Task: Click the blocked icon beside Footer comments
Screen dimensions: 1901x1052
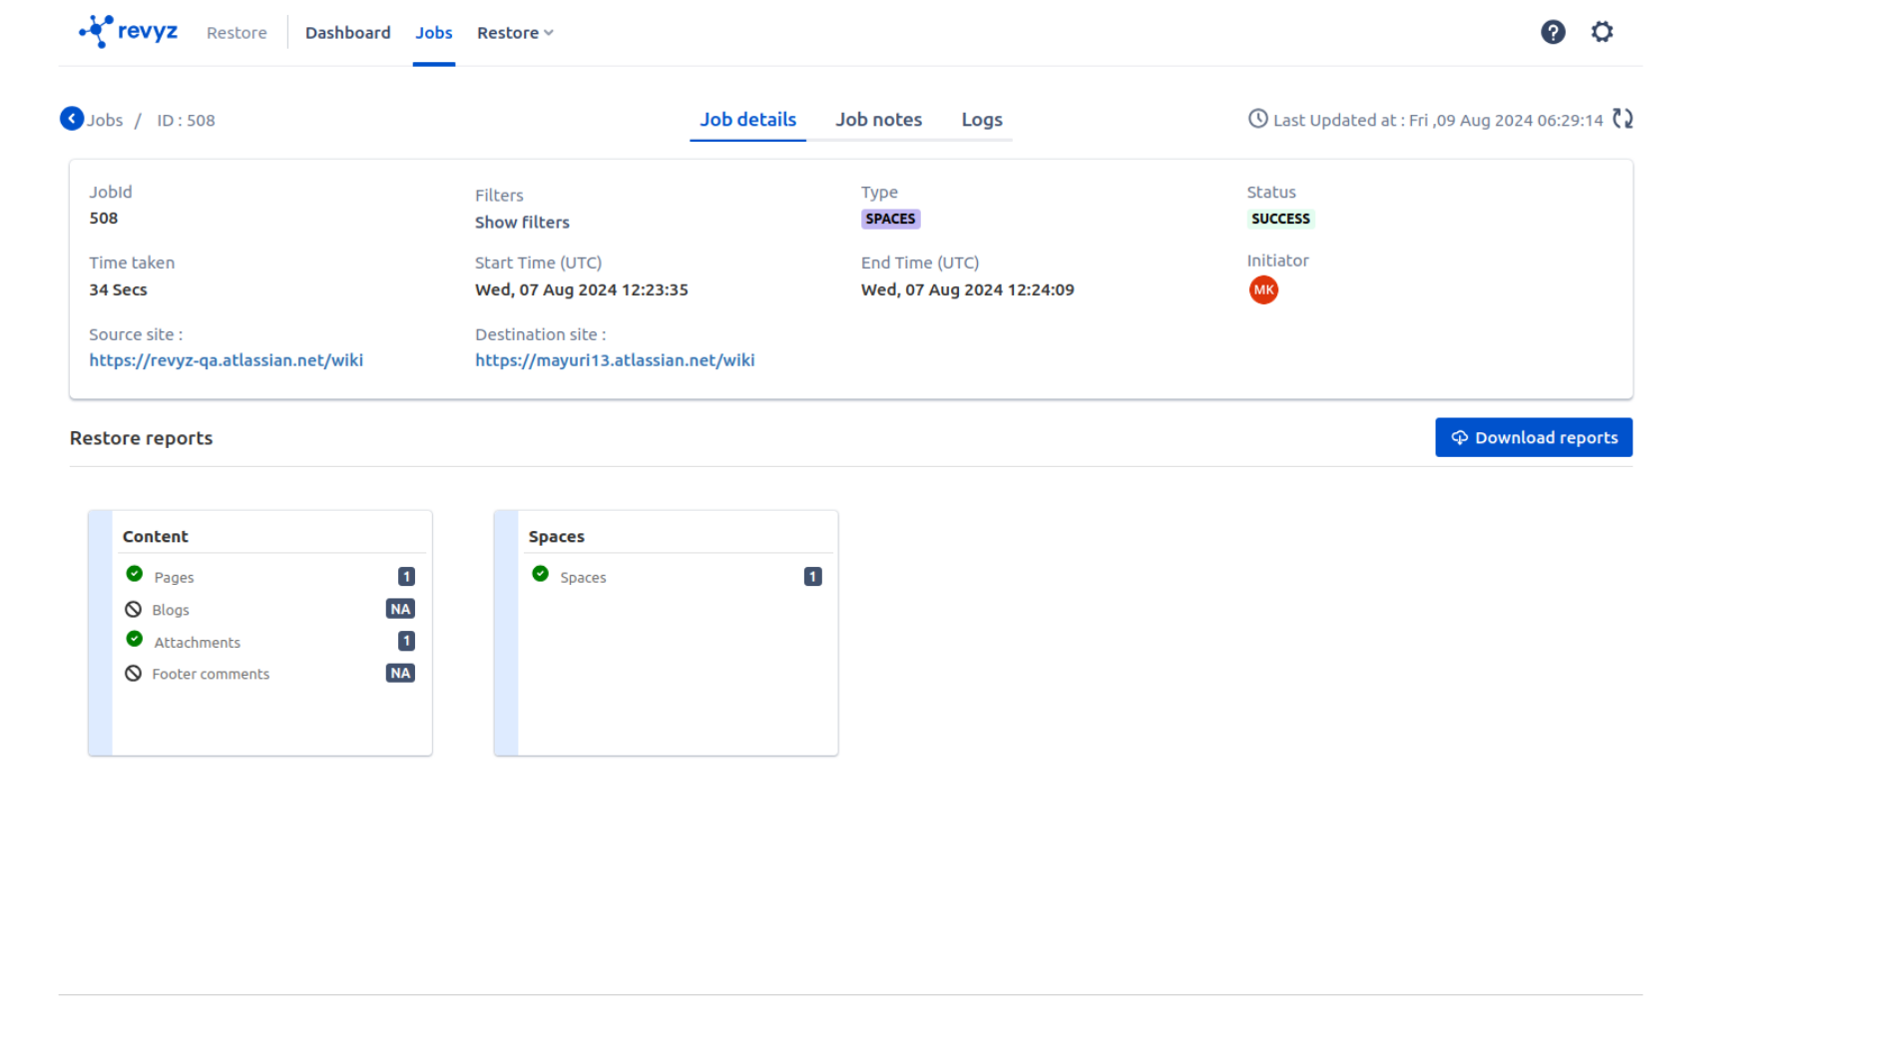Action: click(134, 674)
